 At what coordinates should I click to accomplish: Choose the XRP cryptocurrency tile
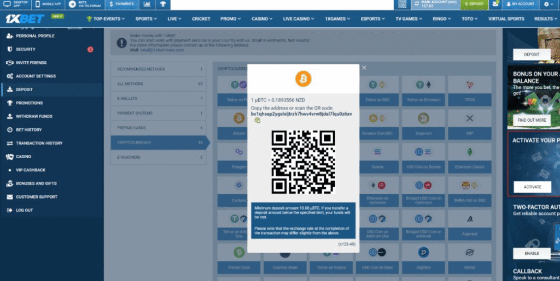click(x=469, y=122)
